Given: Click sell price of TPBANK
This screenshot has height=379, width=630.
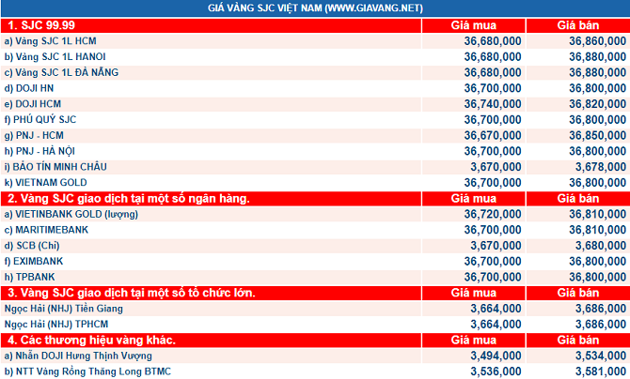Looking at the screenshot, I should pyautogui.click(x=597, y=277).
